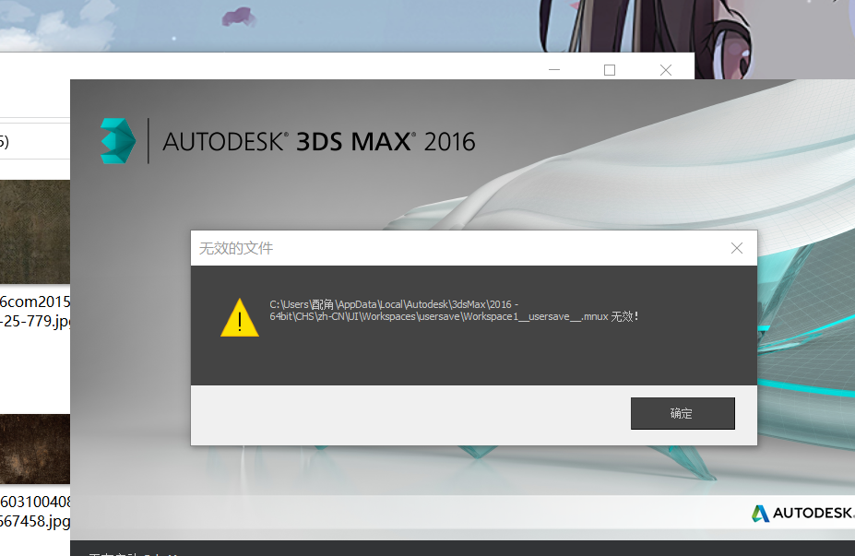
Task: Select the file name ending in -25-779.jpg
Action: coord(35,311)
